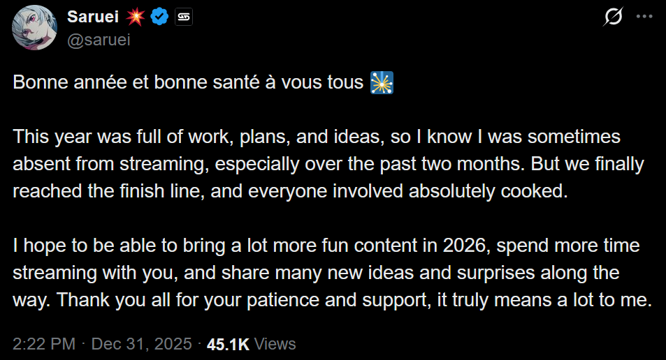The height and width of the screenshot is (360, 666).
Task: Click the "Bonne année et bonne santé" line
Action: (x=188, y=82)
